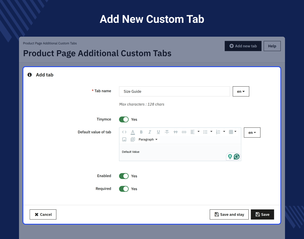Click the info icon beside Add tab
Screen dimensions: 304x239
coord(30,75)
